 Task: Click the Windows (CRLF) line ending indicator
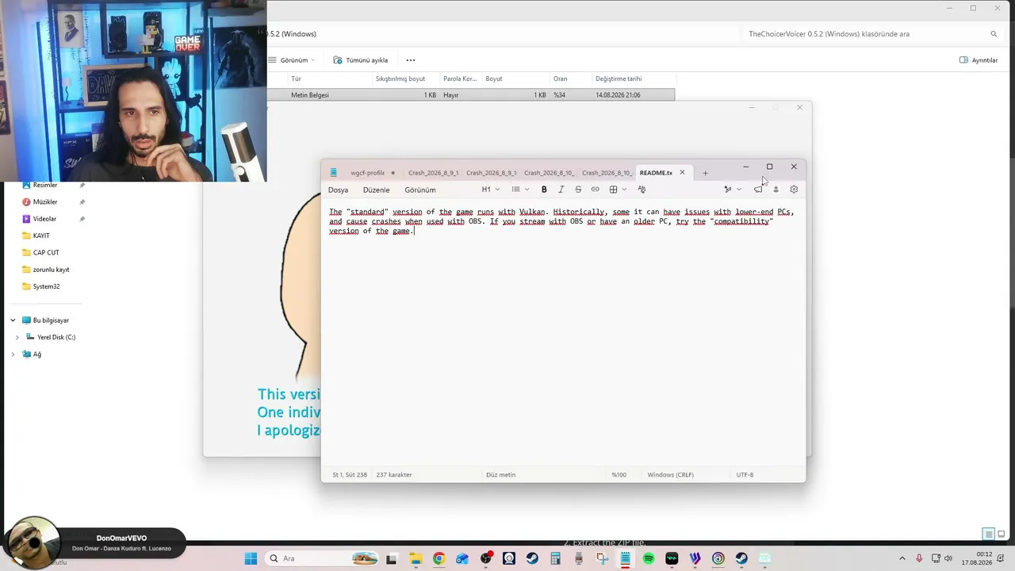(671, 475)
